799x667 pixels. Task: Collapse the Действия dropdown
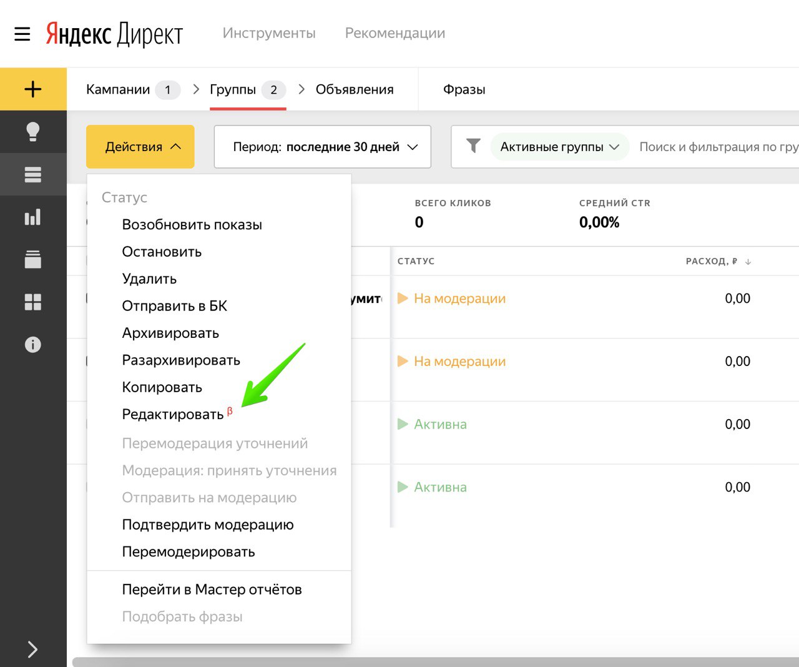tap(140, 147)
